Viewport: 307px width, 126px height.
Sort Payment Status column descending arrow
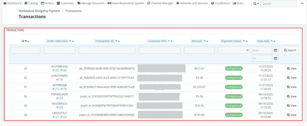pos(244,41)
